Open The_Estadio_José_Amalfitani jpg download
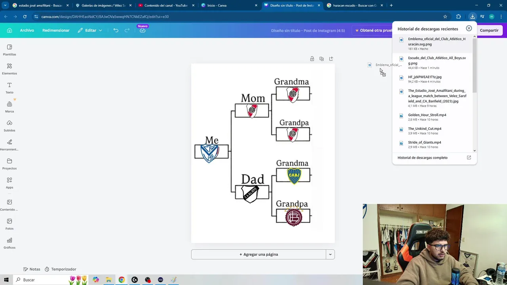The width and height of the screenshot is (507, 285). (x=433, y=98)
